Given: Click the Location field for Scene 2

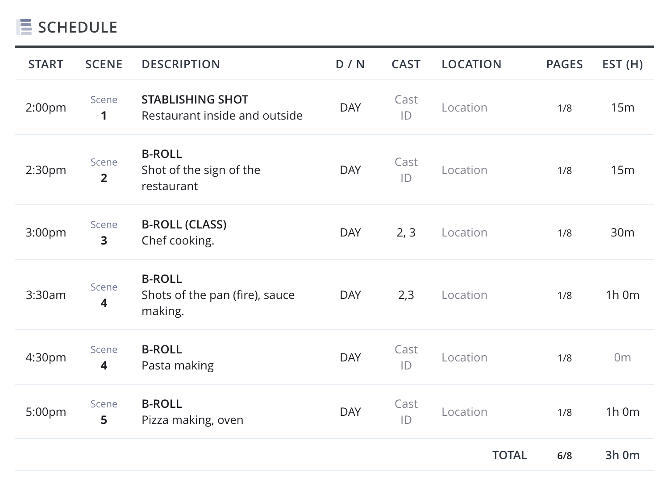Looking at the screenshot, I should pyautogui.click(x=464, y=170).
